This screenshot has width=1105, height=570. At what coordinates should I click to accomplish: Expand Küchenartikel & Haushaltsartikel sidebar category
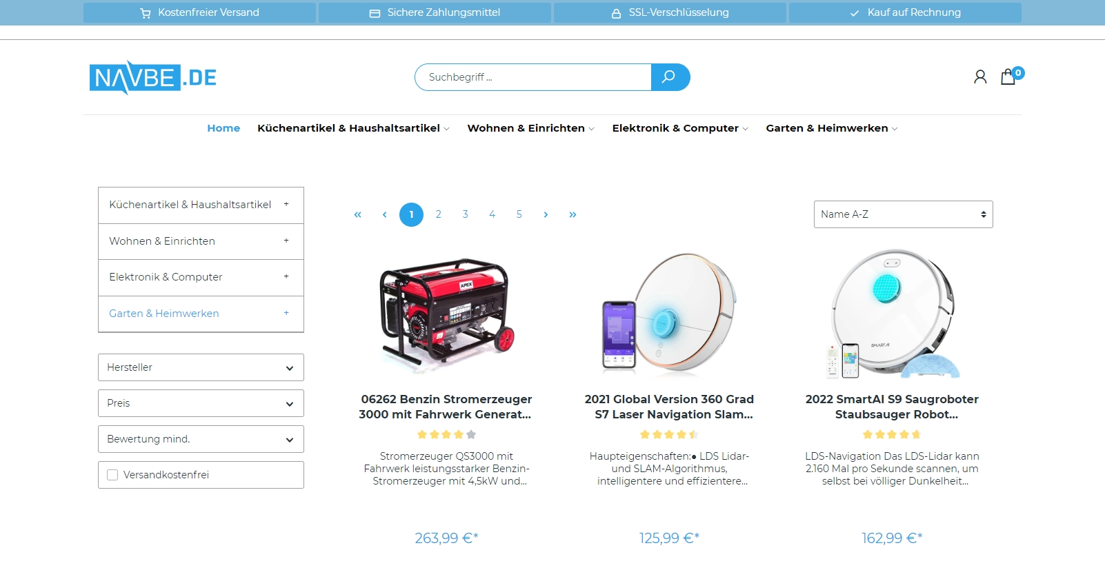tap(286, 205)
